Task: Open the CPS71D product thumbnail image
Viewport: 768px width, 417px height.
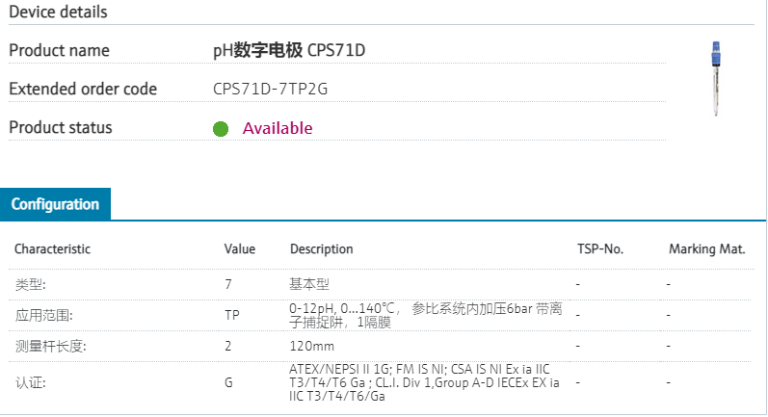Action: (715, 79)
